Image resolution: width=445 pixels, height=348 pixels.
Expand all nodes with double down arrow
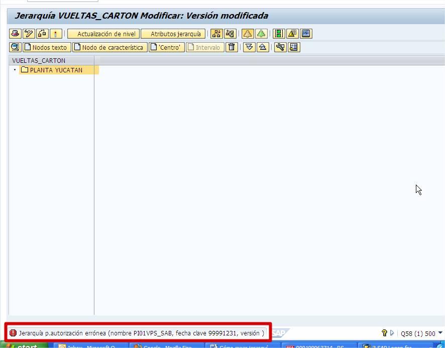coord(249,47)
